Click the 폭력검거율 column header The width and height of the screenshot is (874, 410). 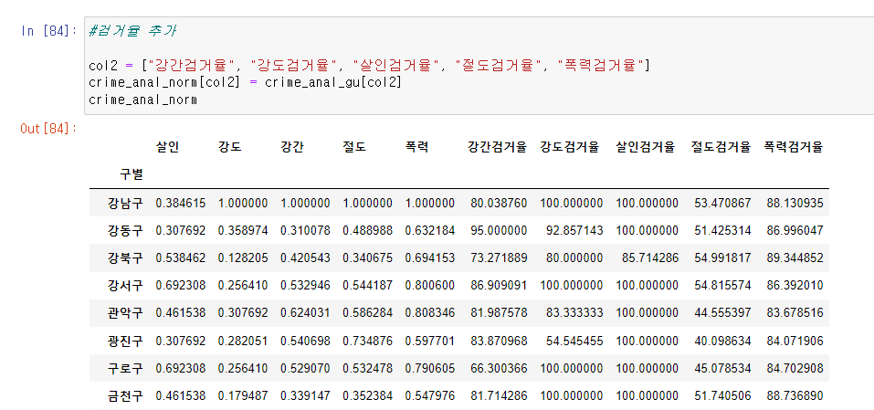(x=794, y=147)
